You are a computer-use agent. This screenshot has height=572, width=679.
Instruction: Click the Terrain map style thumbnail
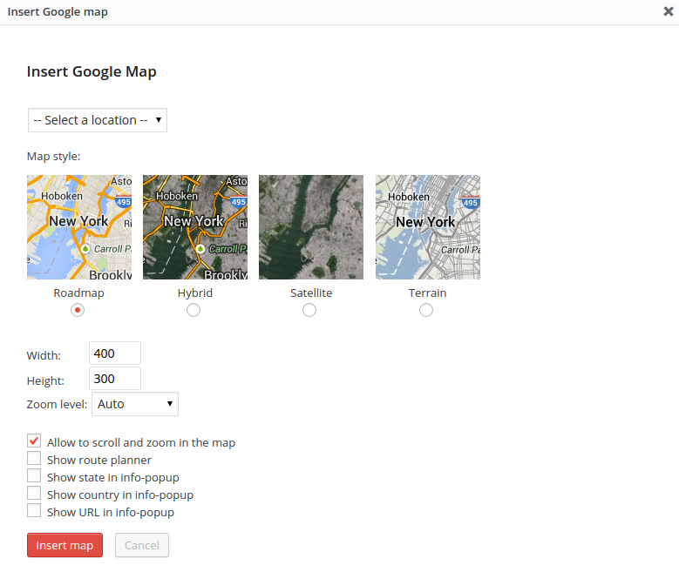click(427, 227)
